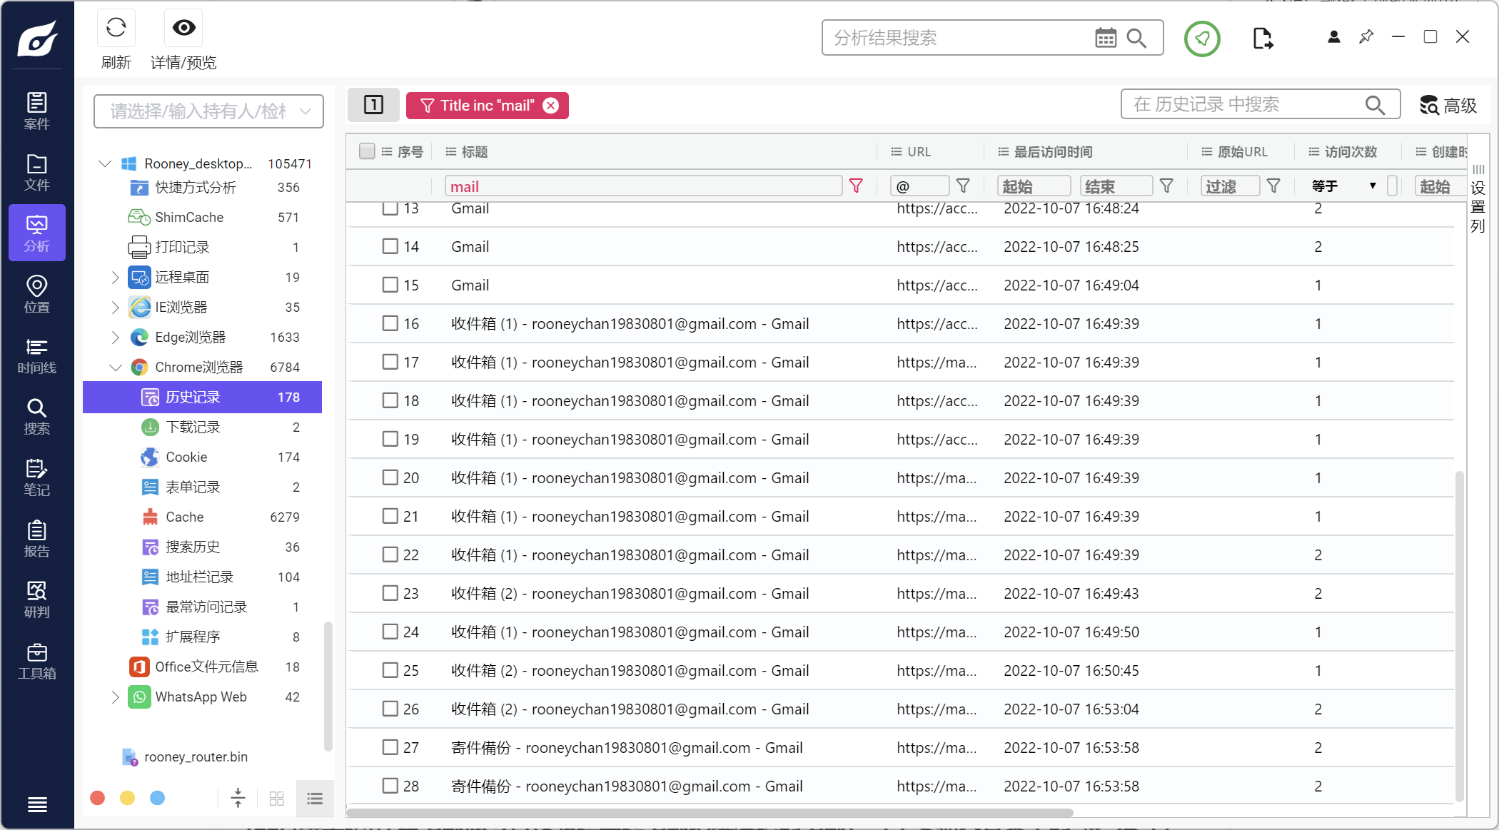Expand the 远程桌面 tree node
The image size is (1499, 830).
pyautogui.click(x=115, y=277)
